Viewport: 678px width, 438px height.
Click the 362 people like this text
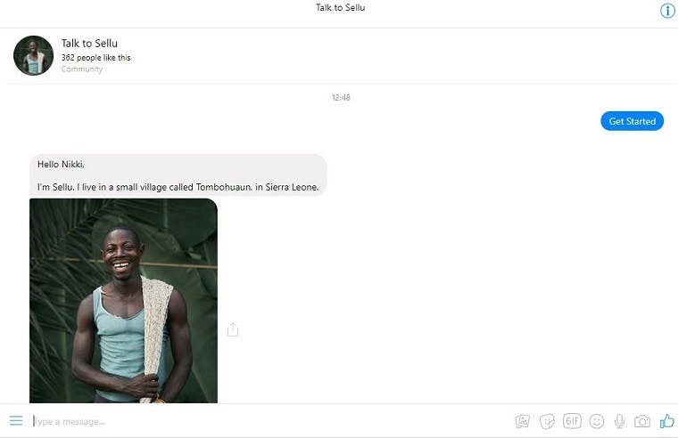pyautogui.click(x=95, y=58)
